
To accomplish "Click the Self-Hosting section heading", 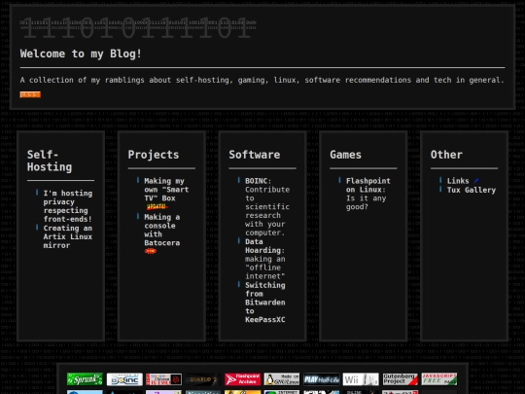I will pos(50,161).
